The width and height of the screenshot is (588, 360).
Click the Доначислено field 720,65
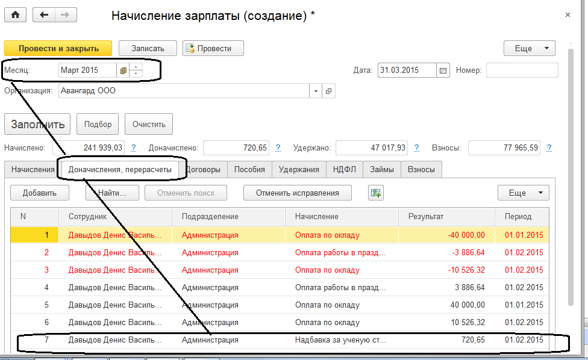236,147
